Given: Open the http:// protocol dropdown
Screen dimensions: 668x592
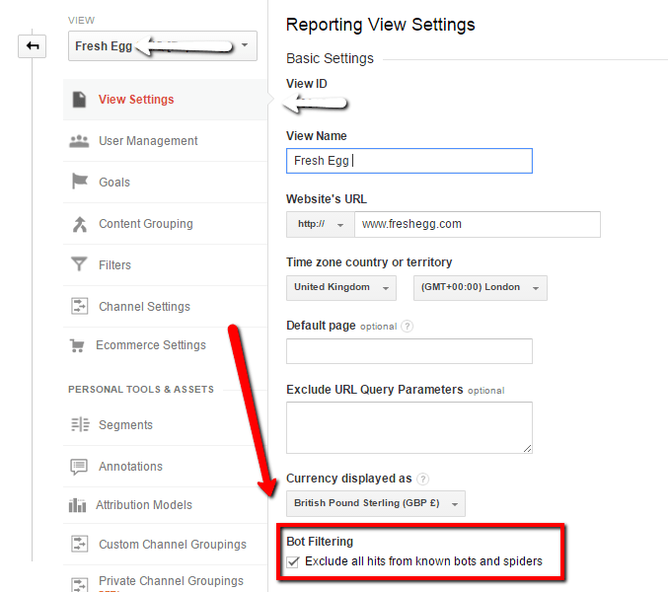Looking at the screenshot, I should tap(321, 224).
